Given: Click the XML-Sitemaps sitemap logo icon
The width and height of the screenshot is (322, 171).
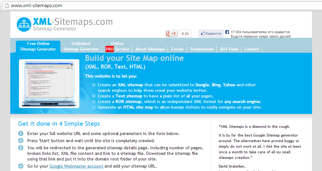Looking at the screenshot, I should (x=24, y=25).
